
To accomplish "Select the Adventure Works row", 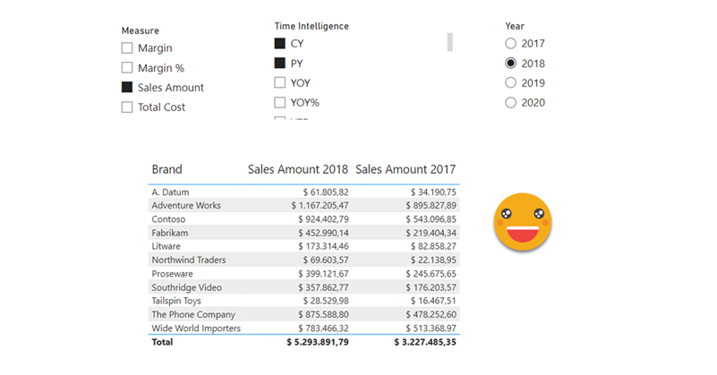I will 186,205.
